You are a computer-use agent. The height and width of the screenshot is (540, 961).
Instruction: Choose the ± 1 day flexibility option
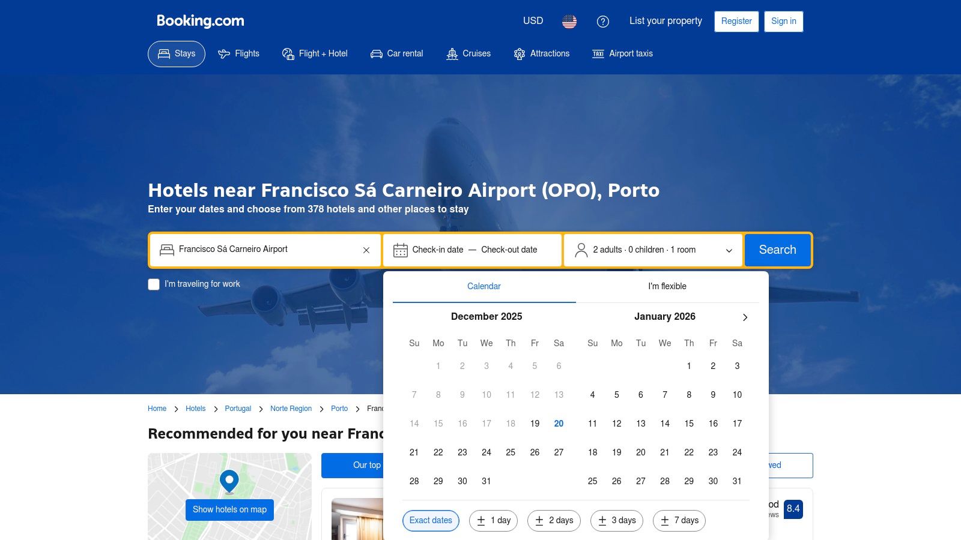coord(493,521)
